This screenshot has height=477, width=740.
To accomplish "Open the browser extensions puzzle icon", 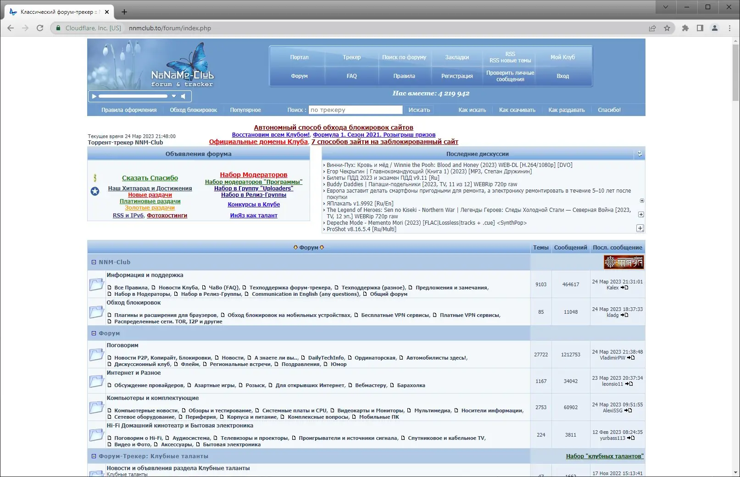I will point(685,28).
